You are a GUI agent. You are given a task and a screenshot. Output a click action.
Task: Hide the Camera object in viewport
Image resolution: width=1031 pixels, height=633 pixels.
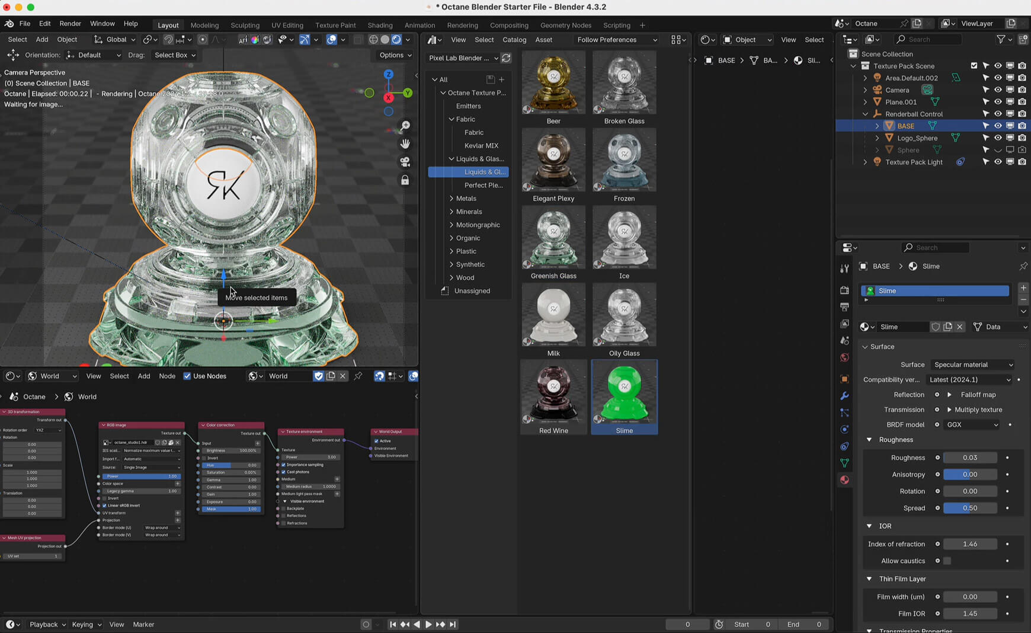pyautogui.click(x=998, y=89)
